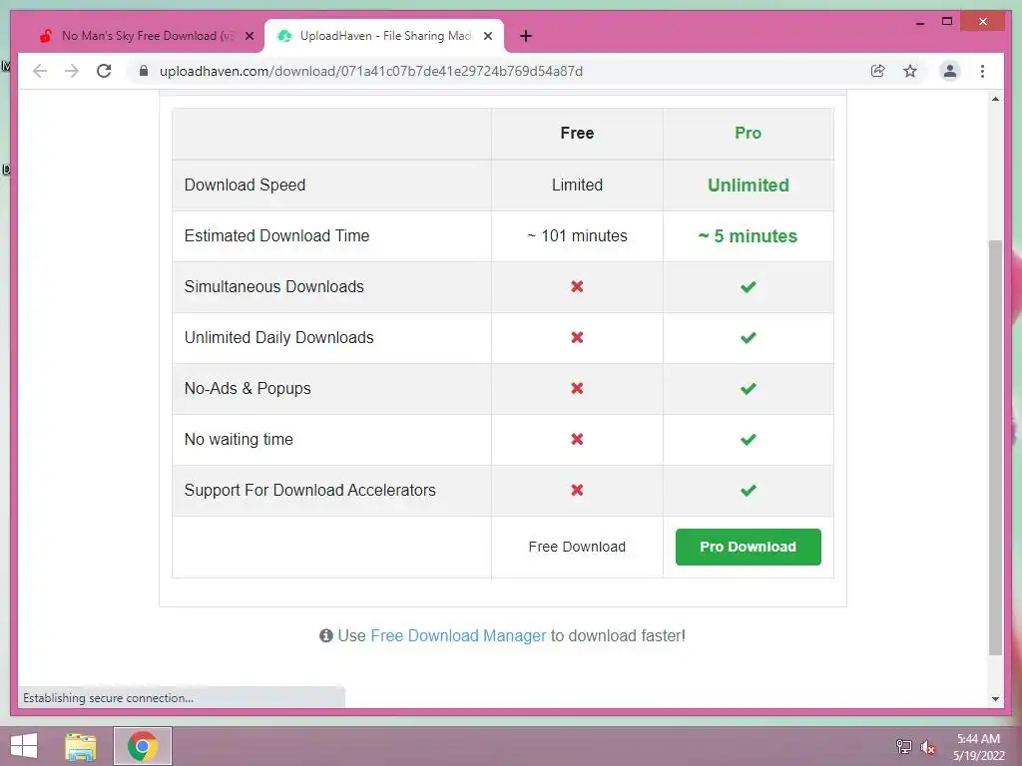
Task: Click the 'Limited' speed cell
Action: (577, 185)
